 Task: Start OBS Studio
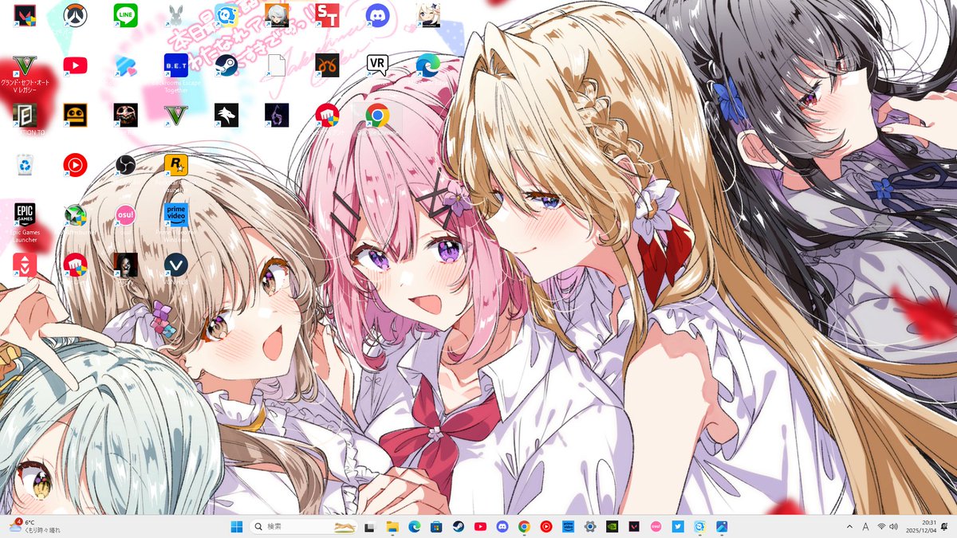(x=125, y=165)
